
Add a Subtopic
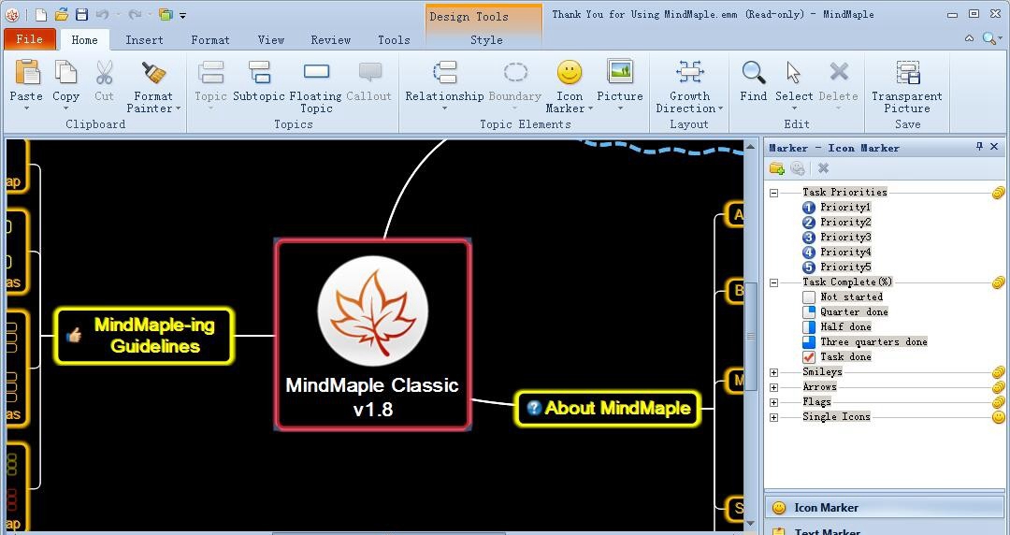(259, 72)
